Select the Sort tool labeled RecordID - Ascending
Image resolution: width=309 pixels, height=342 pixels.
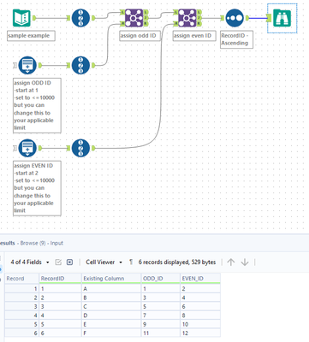[235, 18]
